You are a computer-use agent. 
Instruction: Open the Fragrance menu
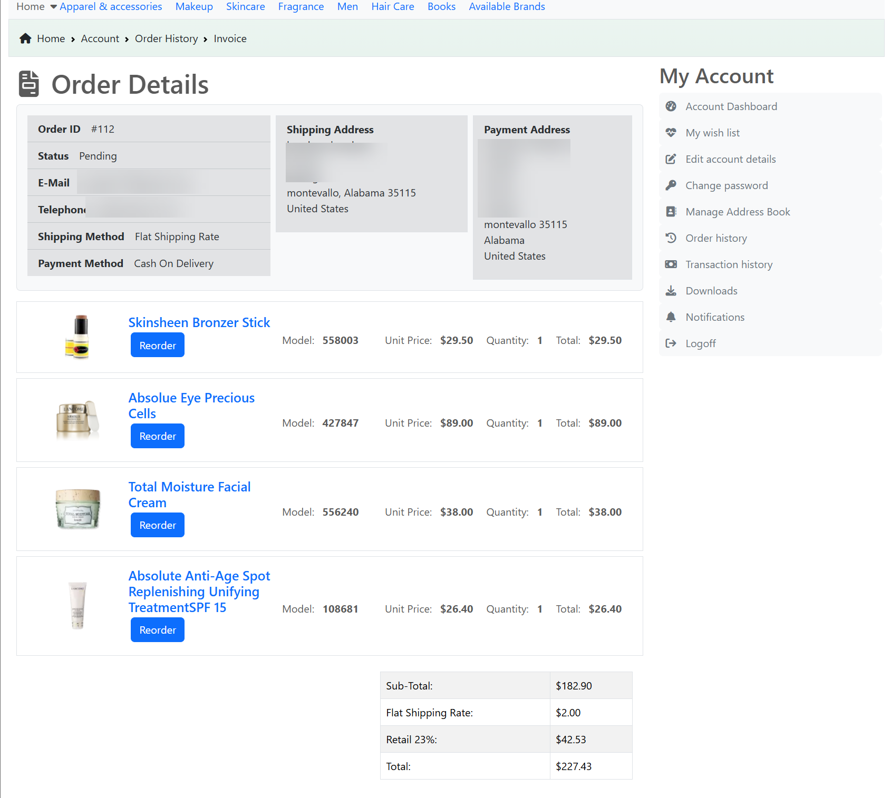point(301,7)
